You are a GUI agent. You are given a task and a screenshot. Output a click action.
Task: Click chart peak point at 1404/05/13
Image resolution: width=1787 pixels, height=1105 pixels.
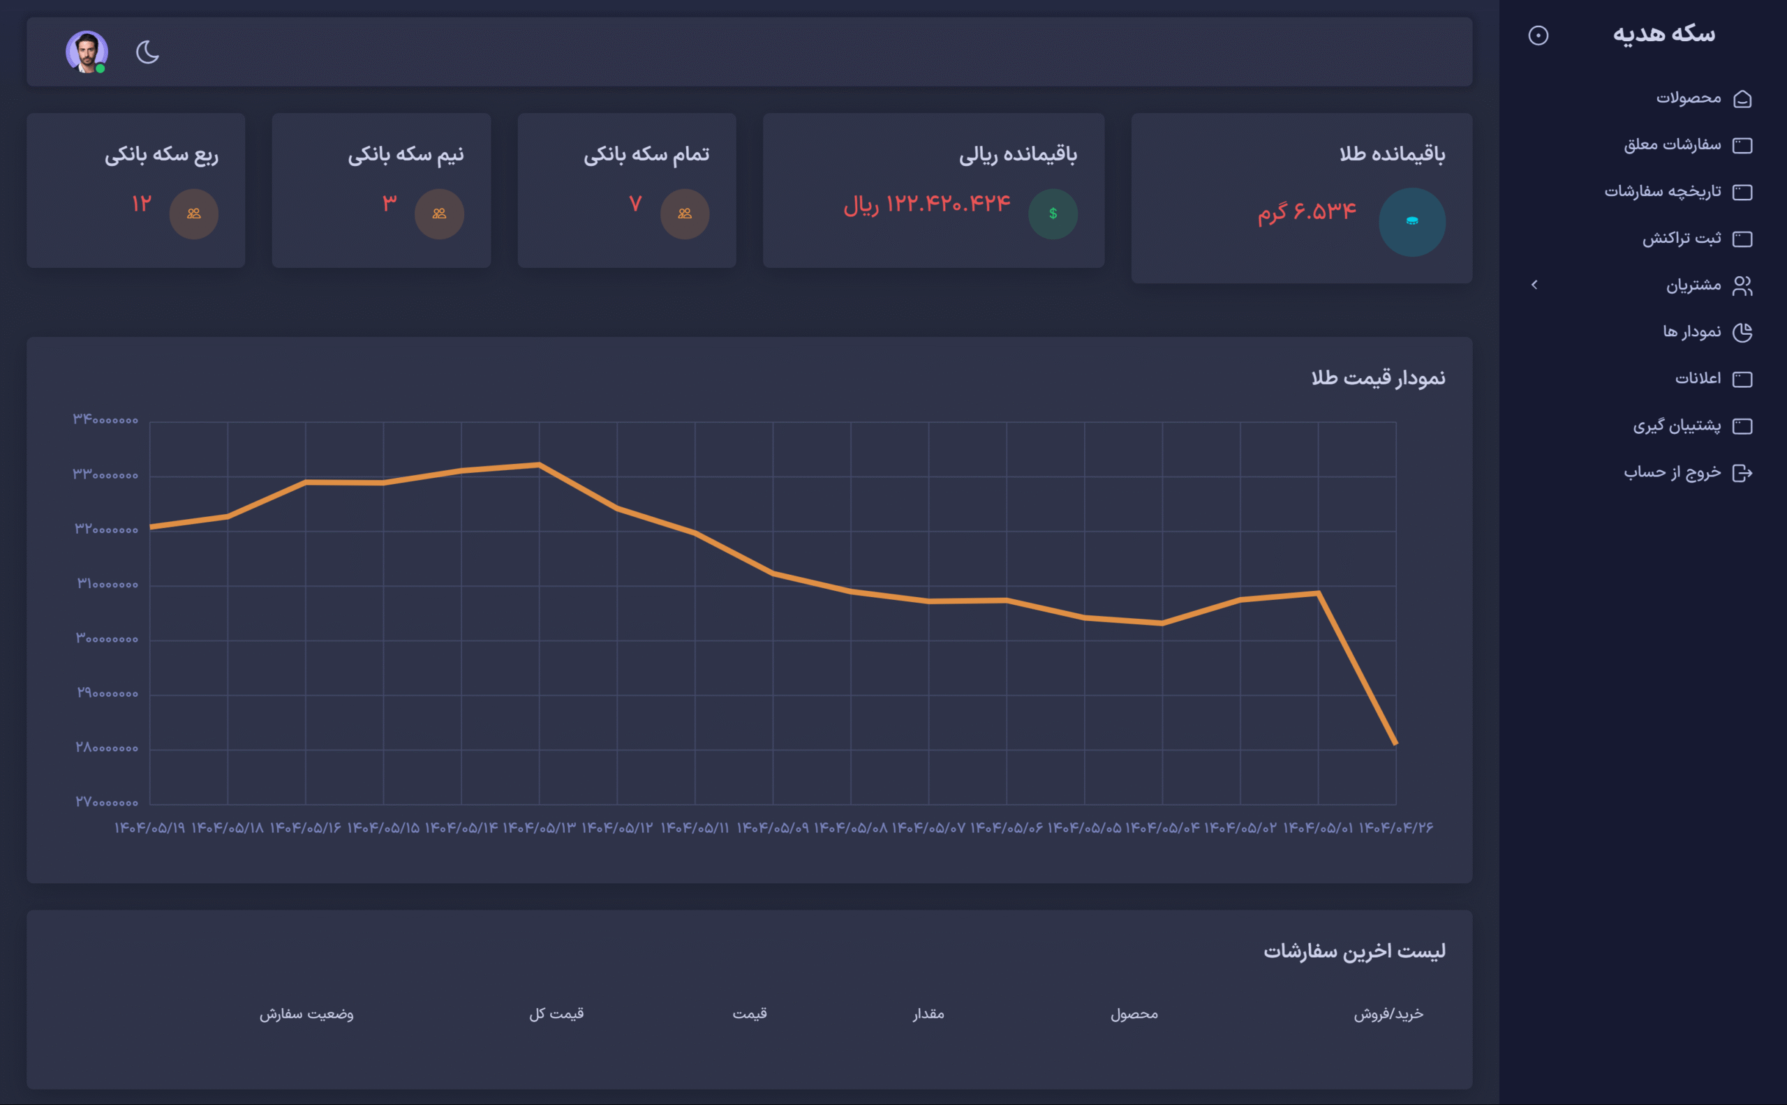click(539, 464)
